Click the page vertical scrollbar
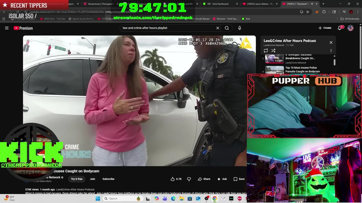 coord(360,48)
